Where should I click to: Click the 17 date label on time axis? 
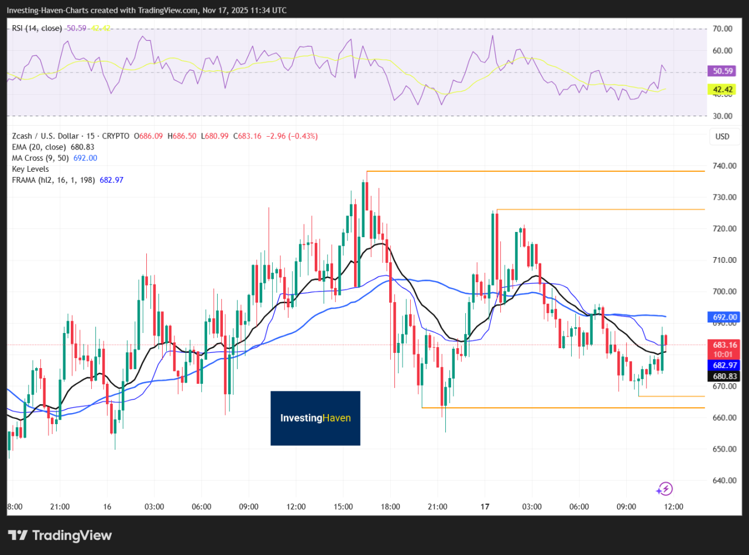pos(485,507)
